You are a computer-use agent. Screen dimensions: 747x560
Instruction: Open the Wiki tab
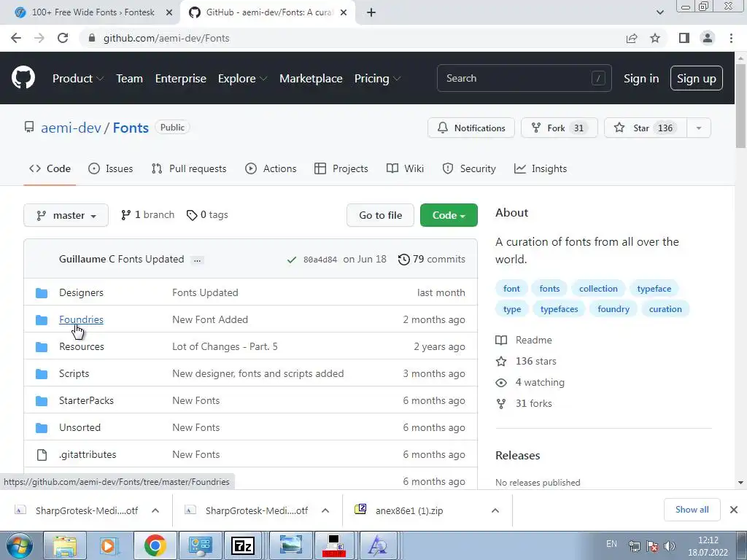point(405,168)
